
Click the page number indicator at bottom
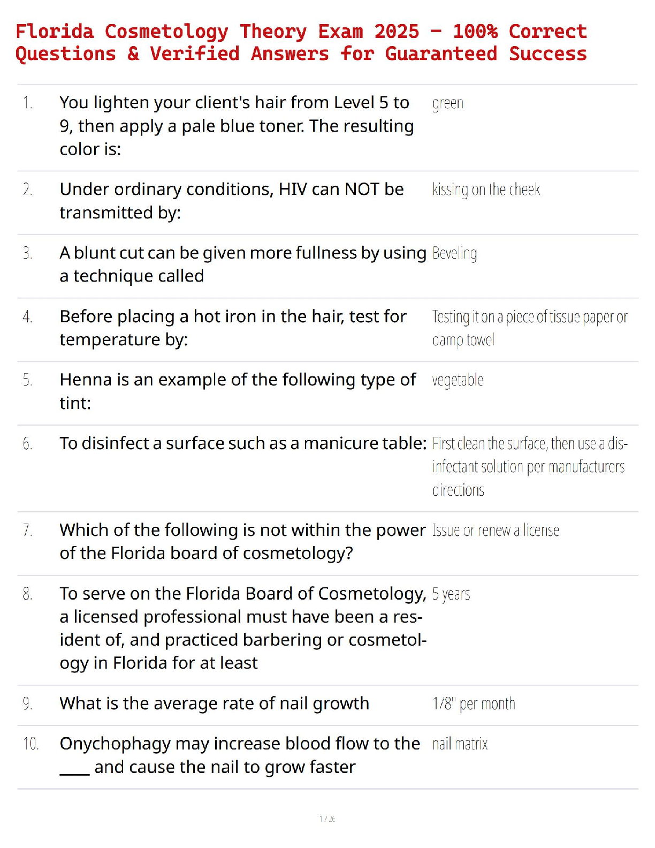[x=327, y=819]
